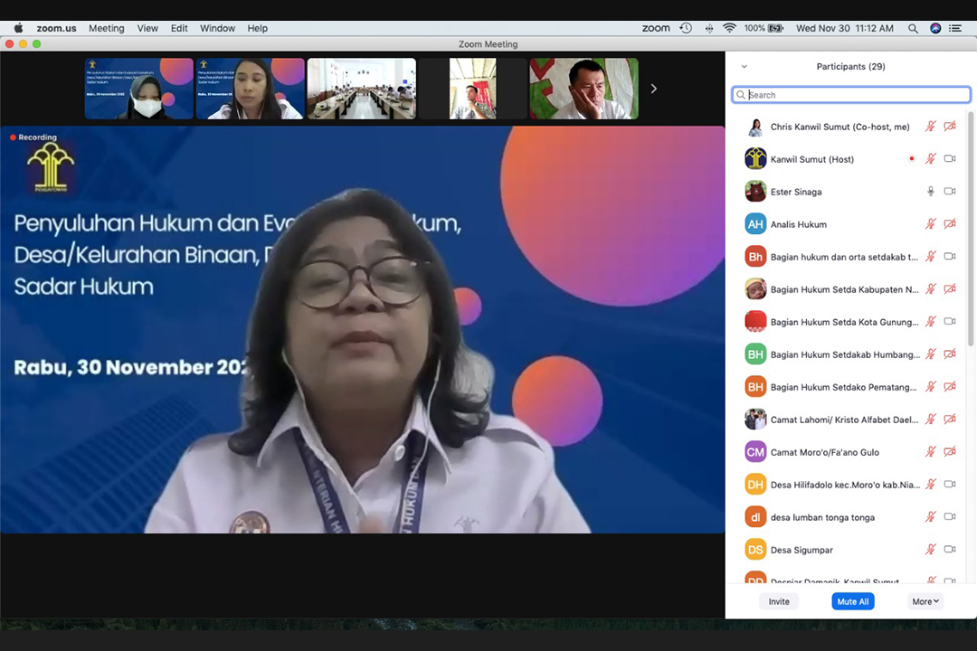
Task: Toggle mute for Chris Kanwil Sumut
Action: click(930, 127)
